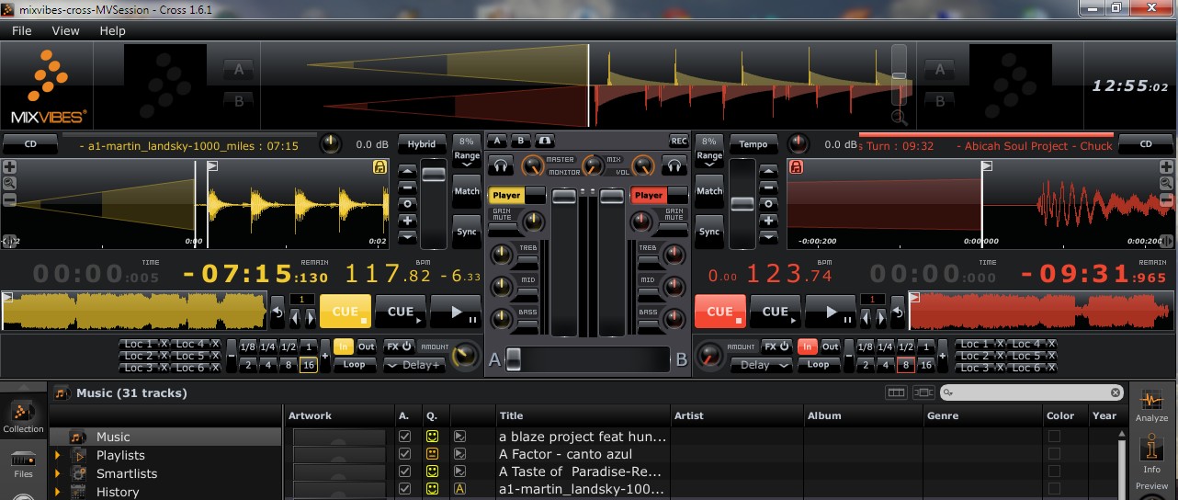Click the overview zoom magnifier icon in top waveform
Image resolution: width=1178 pixels, height=500 pixels.
pyautogui.click(x=899, y=117)
